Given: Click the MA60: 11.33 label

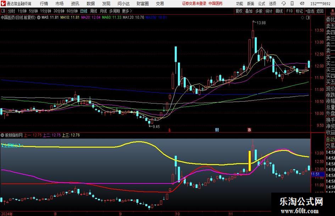Looking at the screenshot, I should tap(112, 17).
